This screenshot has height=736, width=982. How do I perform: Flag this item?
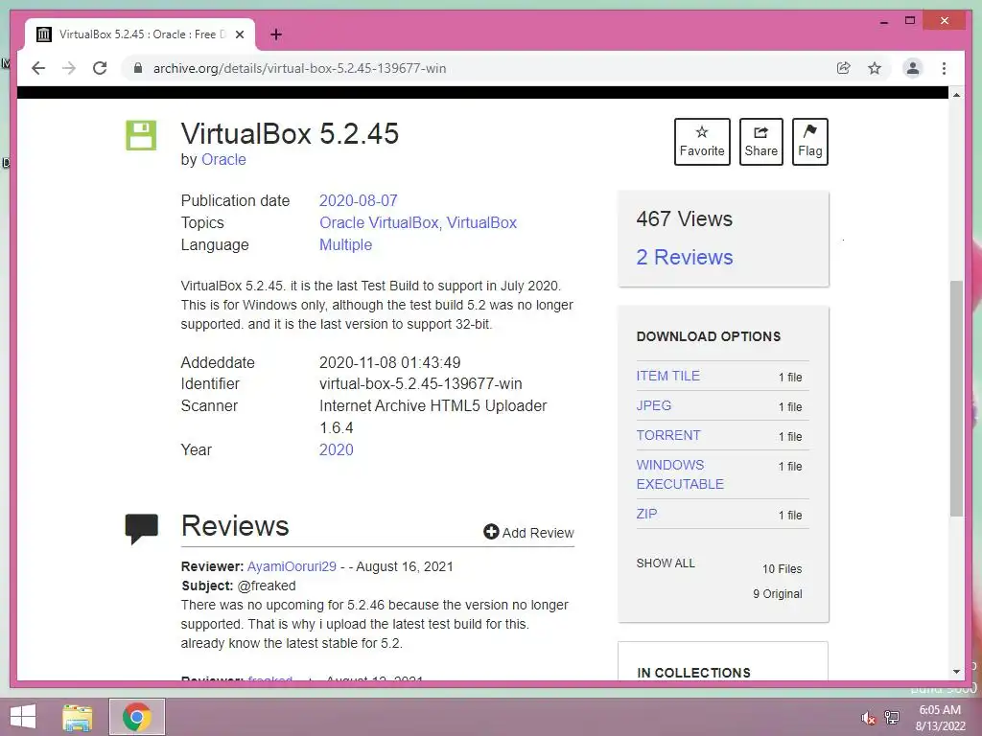(809, 142)
